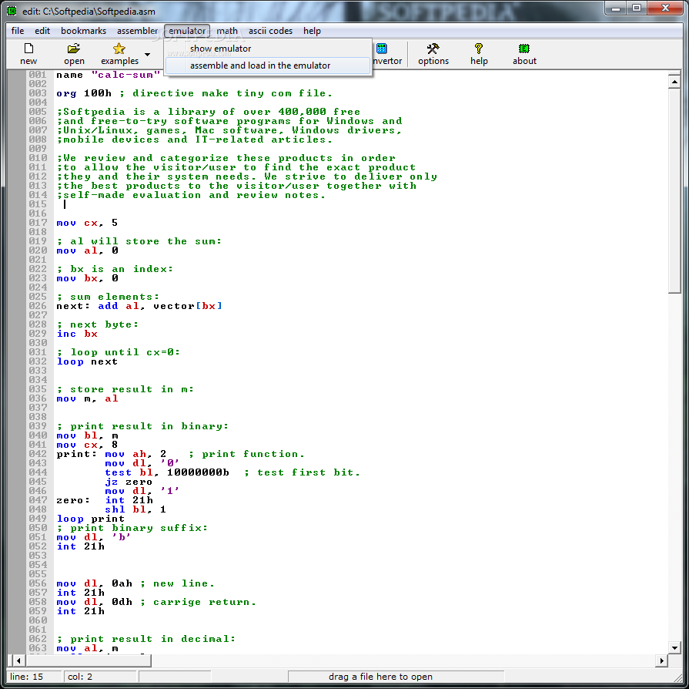This screenshot has width=689, height=689.
Task: Open the bookmarks menu
Action: click(83, 31)
